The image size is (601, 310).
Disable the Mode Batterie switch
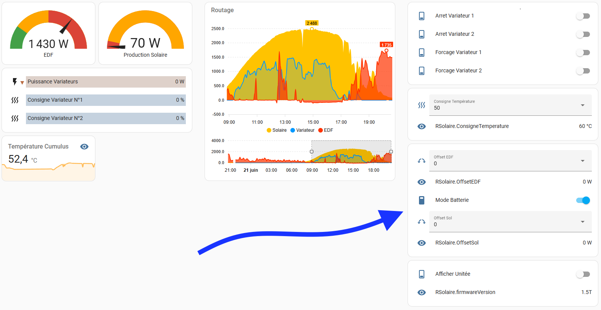[x=583, y=200]
